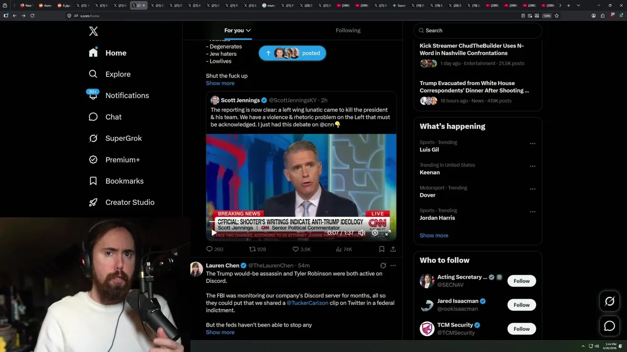Image resolution: width=627 pixels, height=352 pixels.
Task: Open the floating chat messages button
Action: click(x=609, y=326)
